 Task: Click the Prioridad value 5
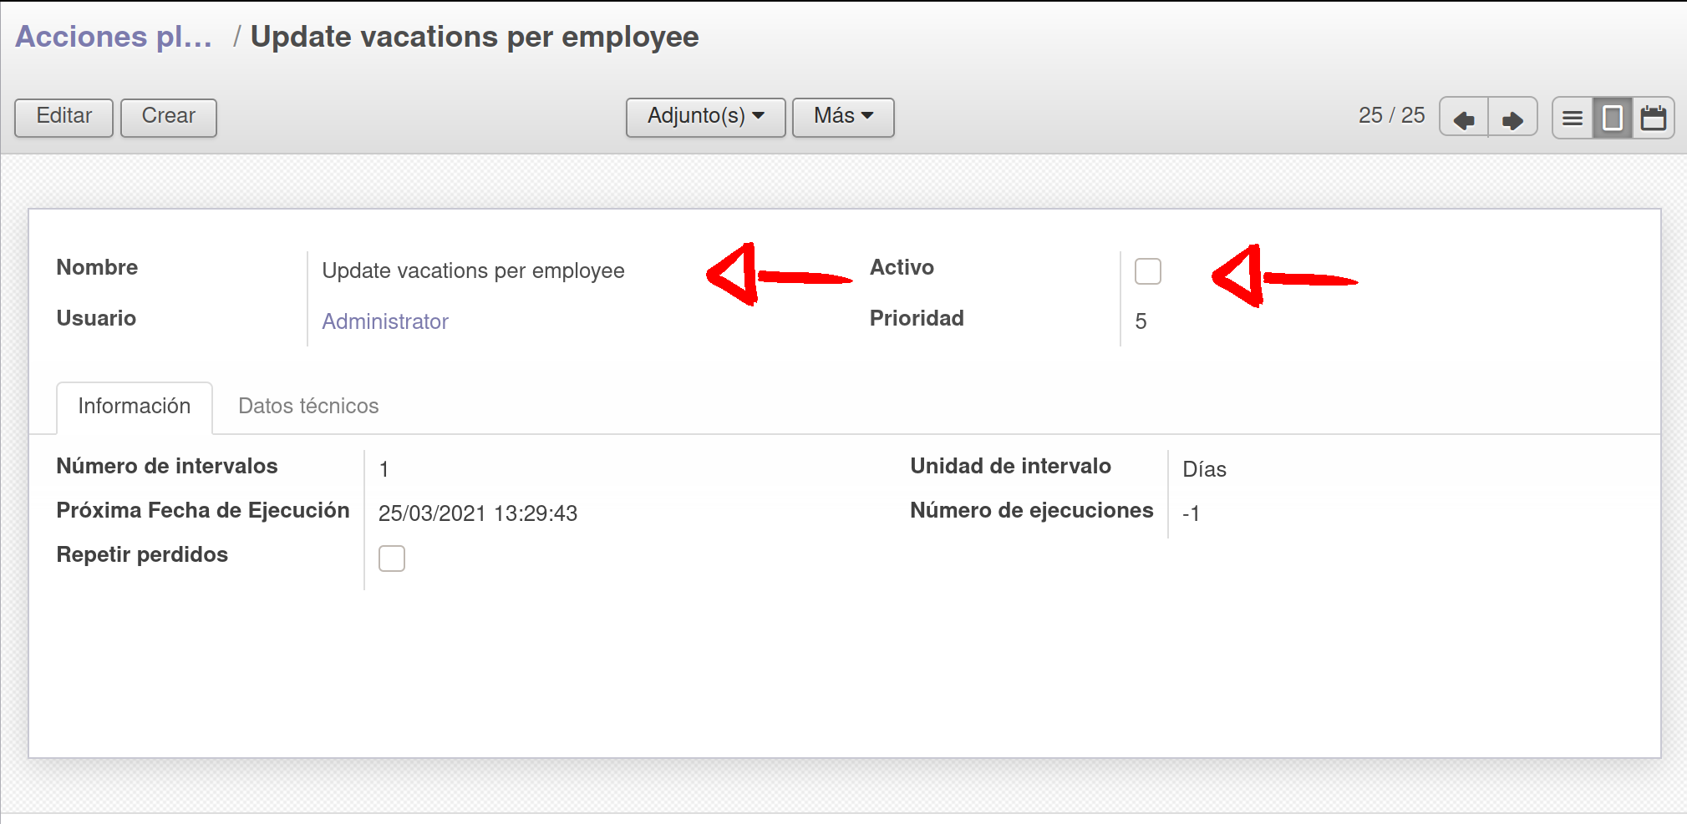(x=1141, y=321)
